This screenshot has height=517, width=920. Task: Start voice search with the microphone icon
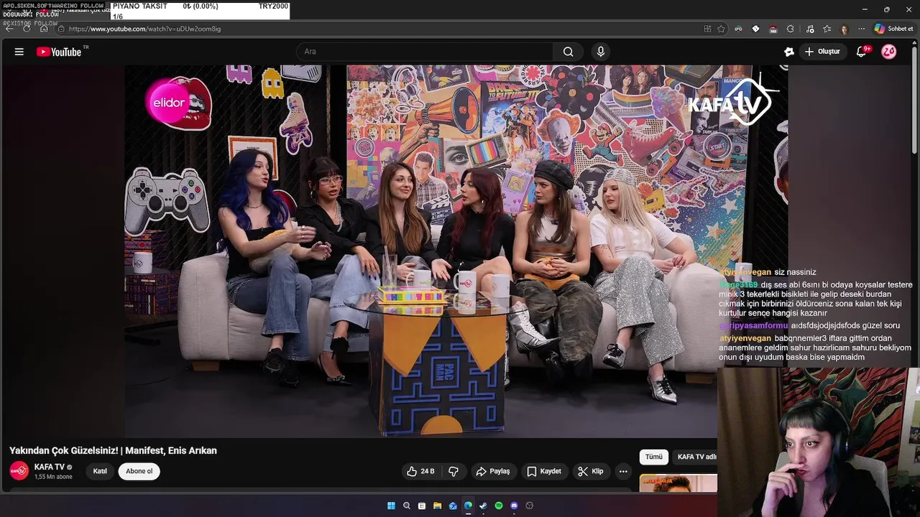click(x=601, y=52)
